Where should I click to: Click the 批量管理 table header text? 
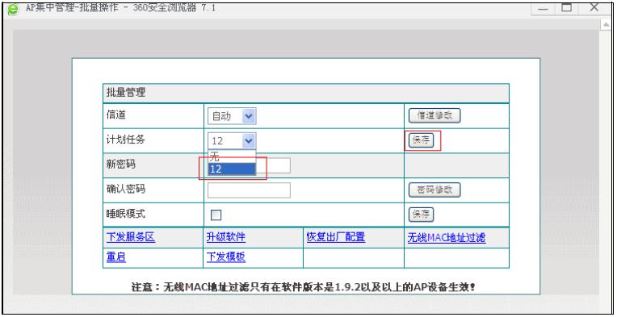(126, 93)
